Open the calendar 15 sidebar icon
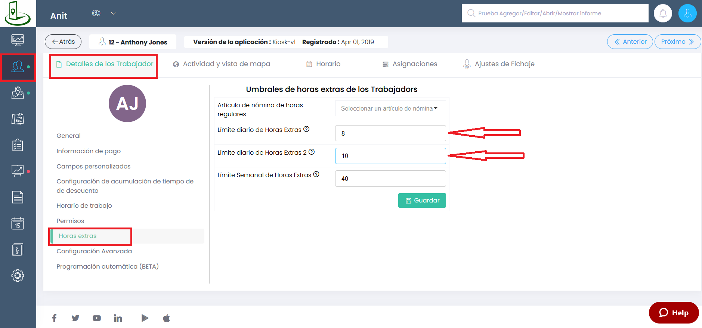Viewport: 702px width, 328px height. tap(18, 223)
